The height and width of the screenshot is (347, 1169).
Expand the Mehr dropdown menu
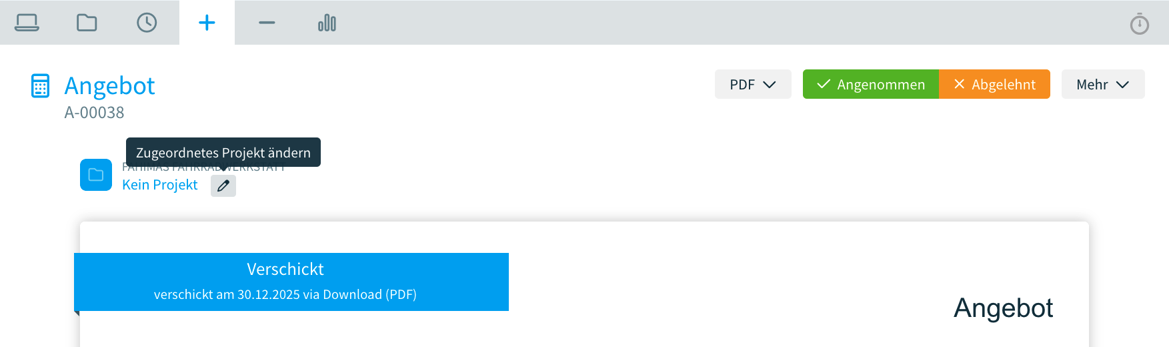(1102, 84)
